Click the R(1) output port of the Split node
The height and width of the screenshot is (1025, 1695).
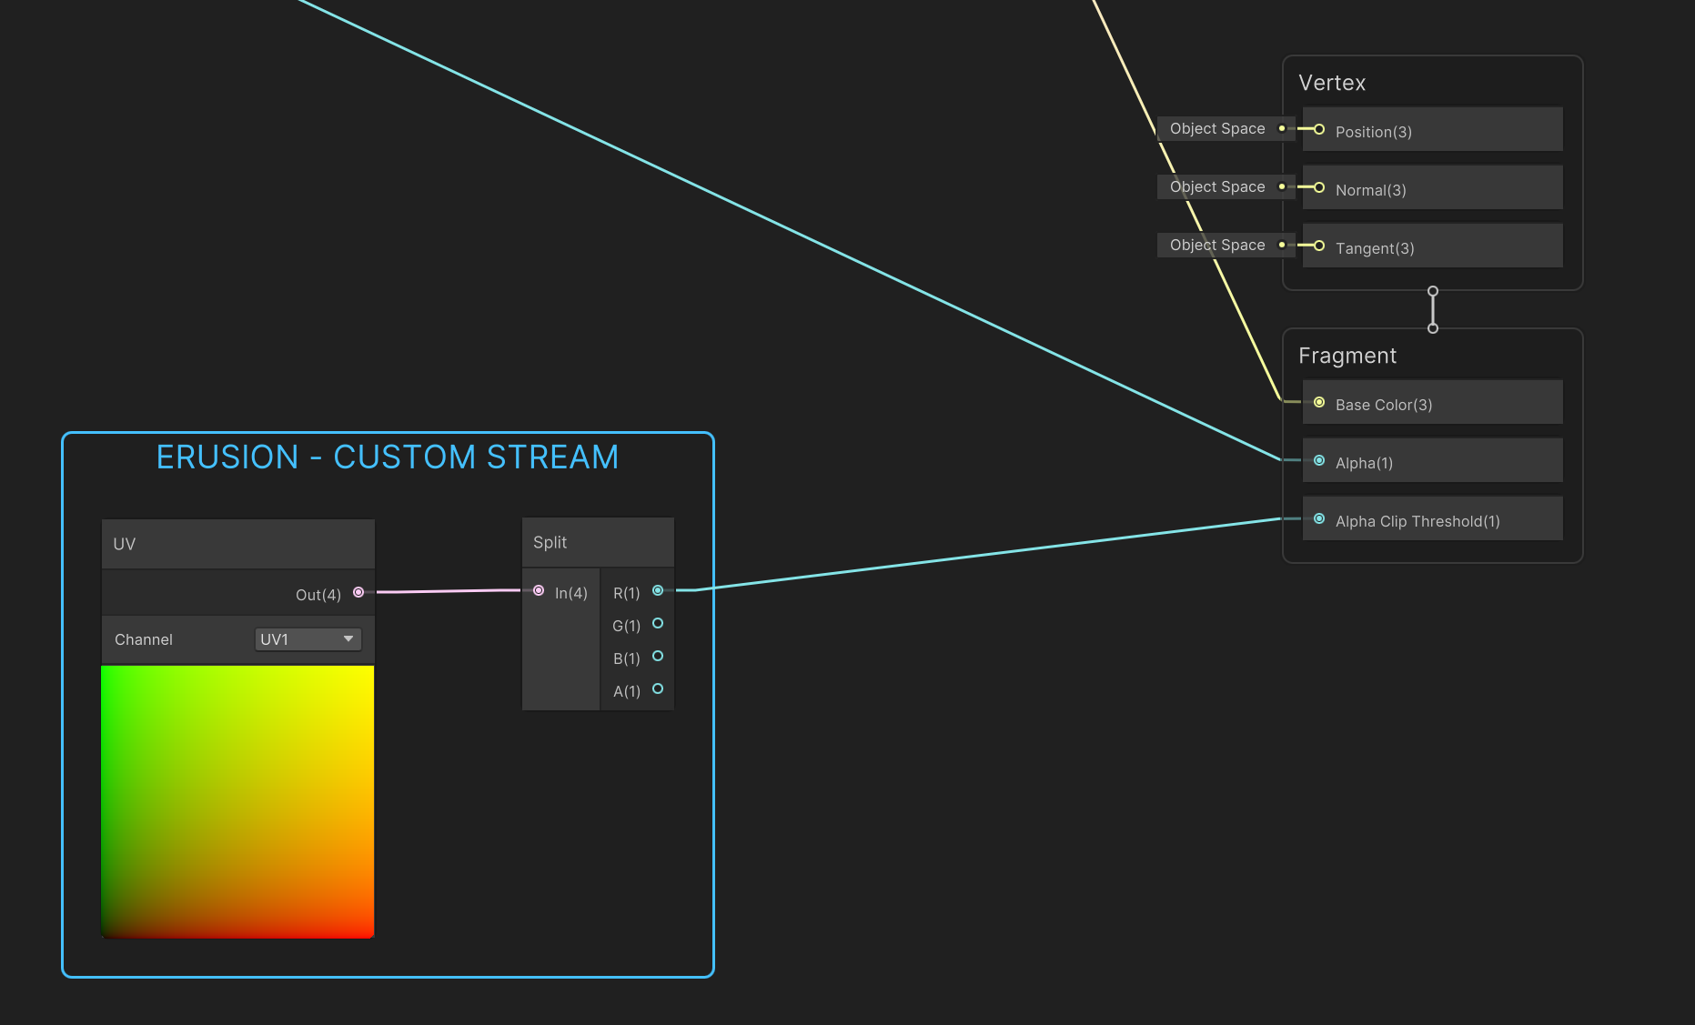[658, 591]
